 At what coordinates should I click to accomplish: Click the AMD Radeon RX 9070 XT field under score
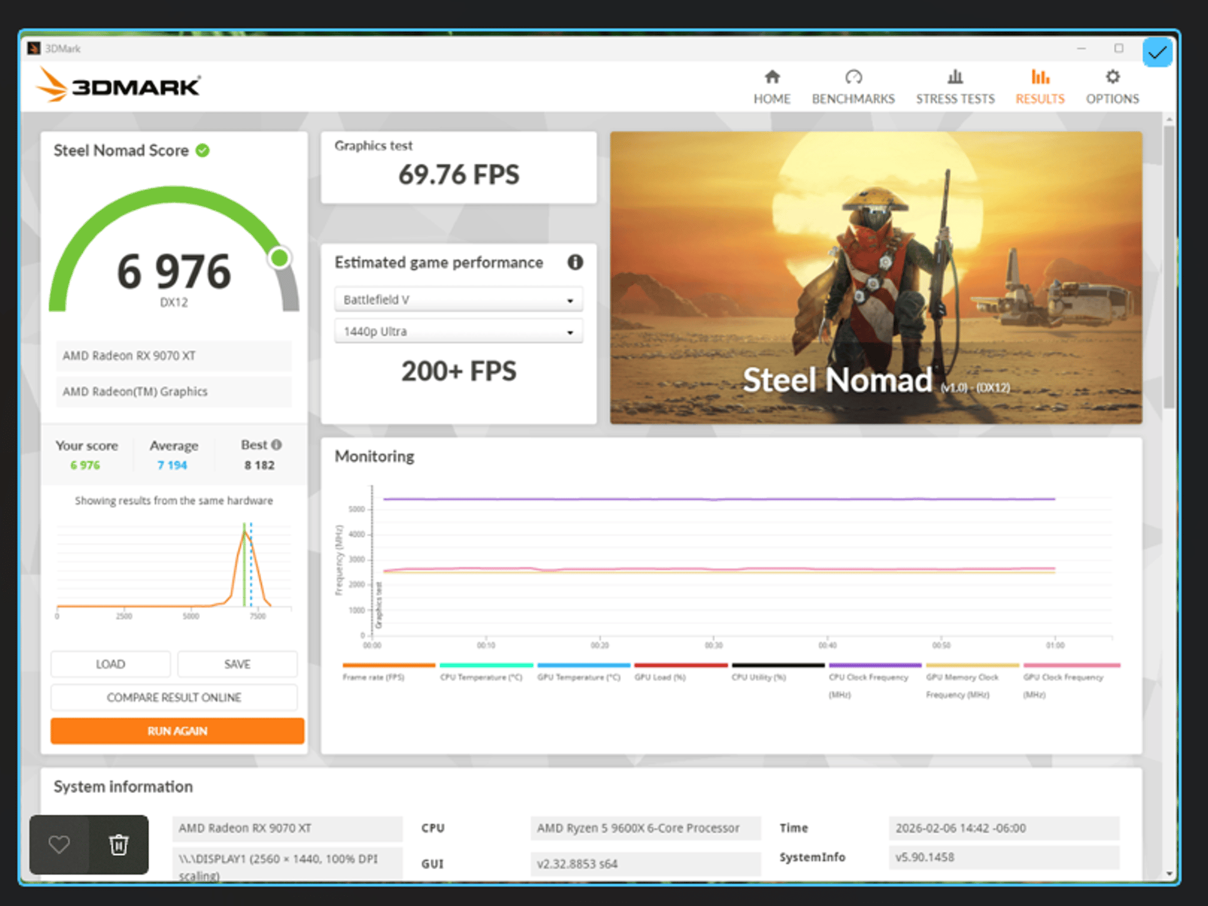point(174,356)
